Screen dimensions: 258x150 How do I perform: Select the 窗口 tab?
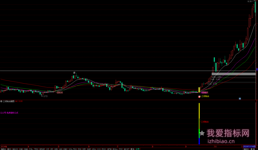pos(9,149)
